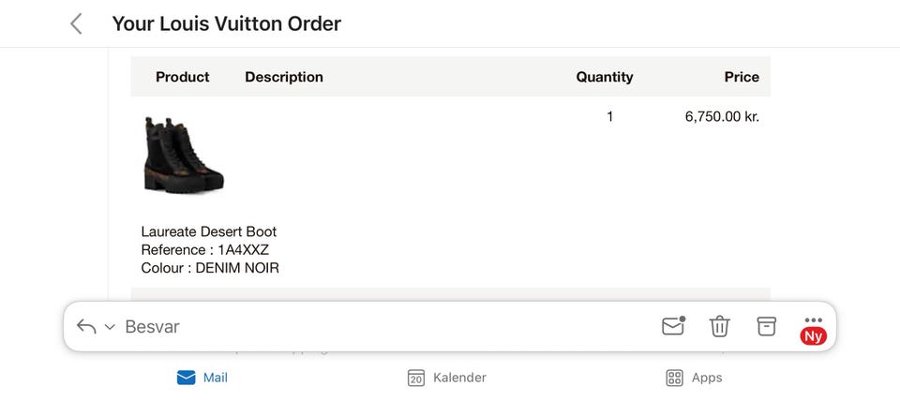Go back using the left chevron

click(77, 24)
